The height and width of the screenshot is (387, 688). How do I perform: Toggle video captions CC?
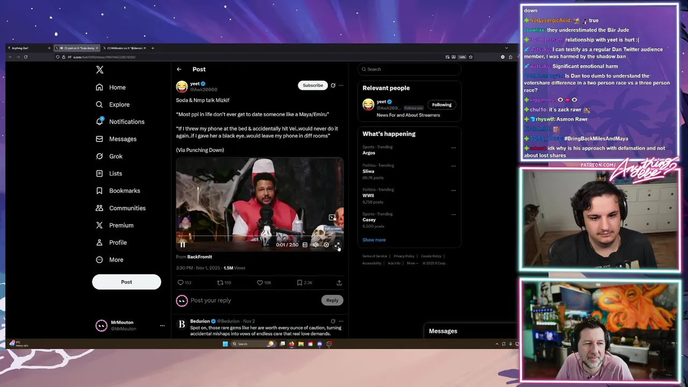coord(305,245)
